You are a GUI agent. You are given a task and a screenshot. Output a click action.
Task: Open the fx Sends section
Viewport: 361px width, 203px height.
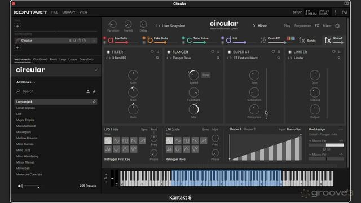pos(307,41)
